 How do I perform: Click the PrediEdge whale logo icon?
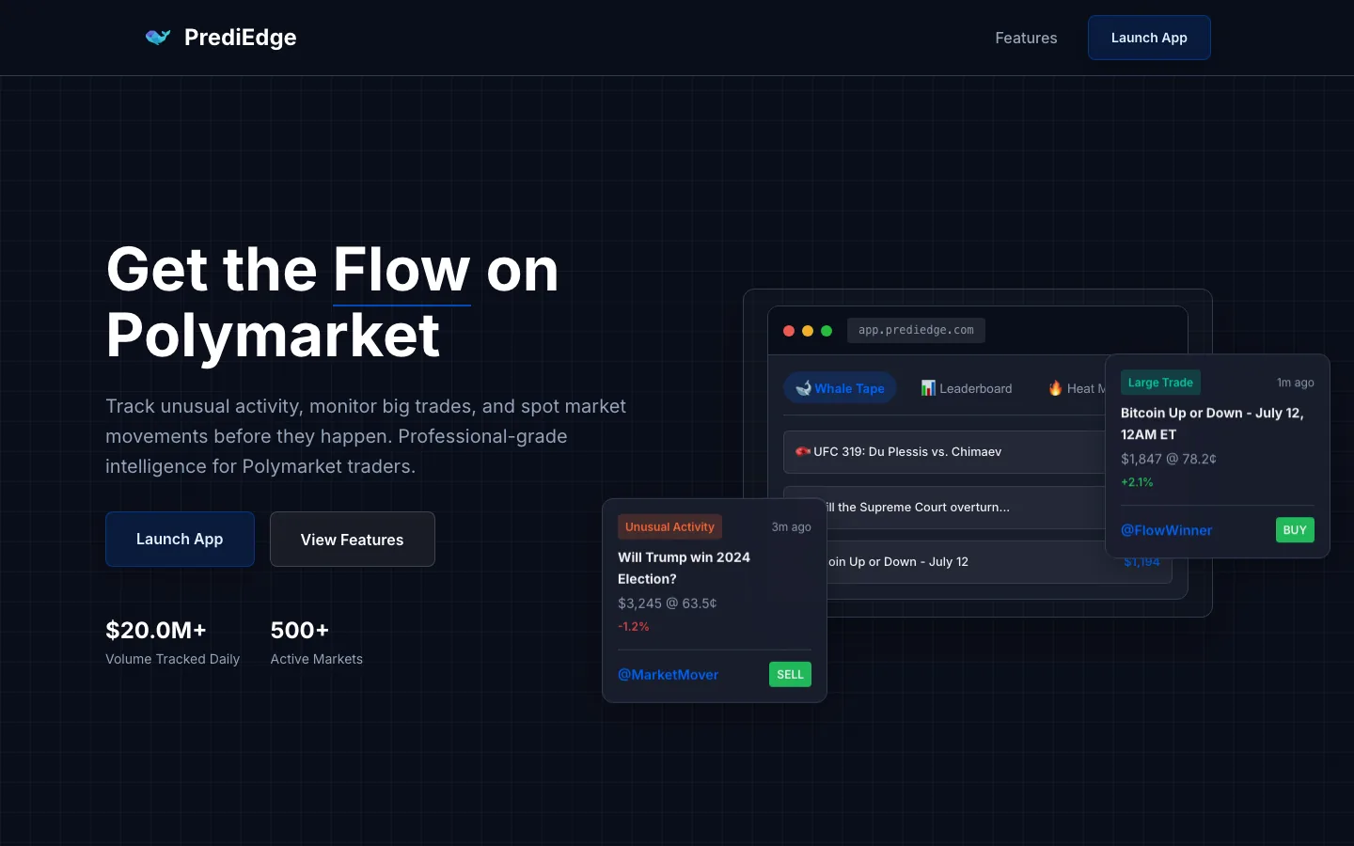pyautogui.click(x=158, y=38)
